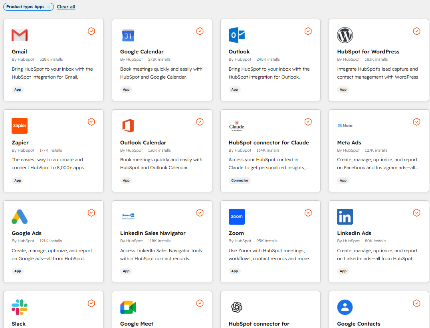Click 'on LinkedIn ads—all from HubSpot.' text
Image resolution: width=430 pixels, height=328 pixels.
[x=375, y=259]
